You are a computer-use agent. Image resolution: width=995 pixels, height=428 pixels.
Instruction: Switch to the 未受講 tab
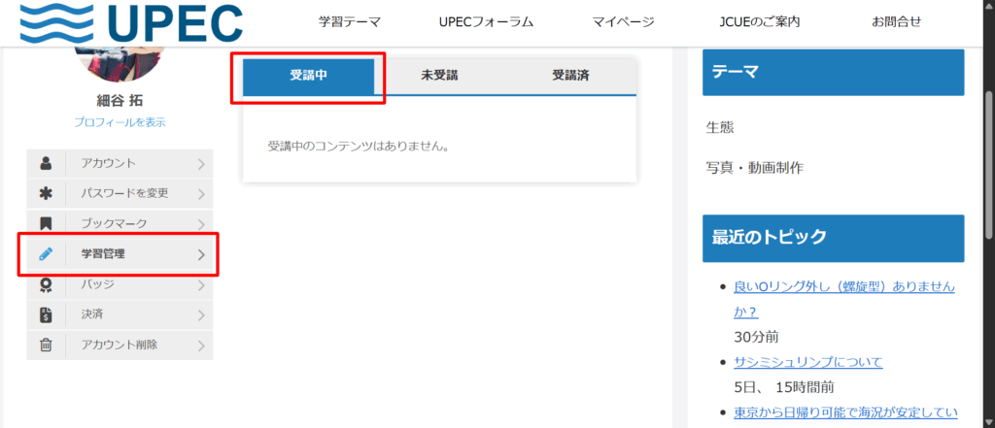click(x=440, y=77)
